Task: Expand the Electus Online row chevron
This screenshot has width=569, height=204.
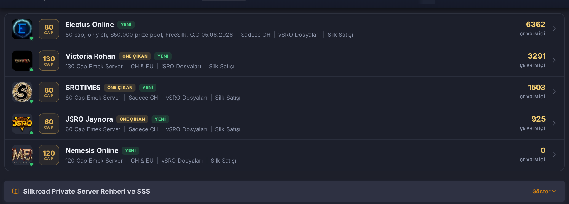Action: point(554,29)
